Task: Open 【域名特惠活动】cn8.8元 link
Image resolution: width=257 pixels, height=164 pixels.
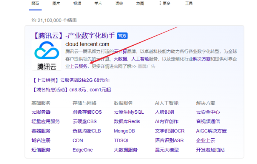Action: (x=72, y=90)
